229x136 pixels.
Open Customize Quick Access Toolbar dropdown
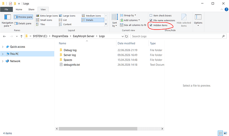(x=19, y=4)
